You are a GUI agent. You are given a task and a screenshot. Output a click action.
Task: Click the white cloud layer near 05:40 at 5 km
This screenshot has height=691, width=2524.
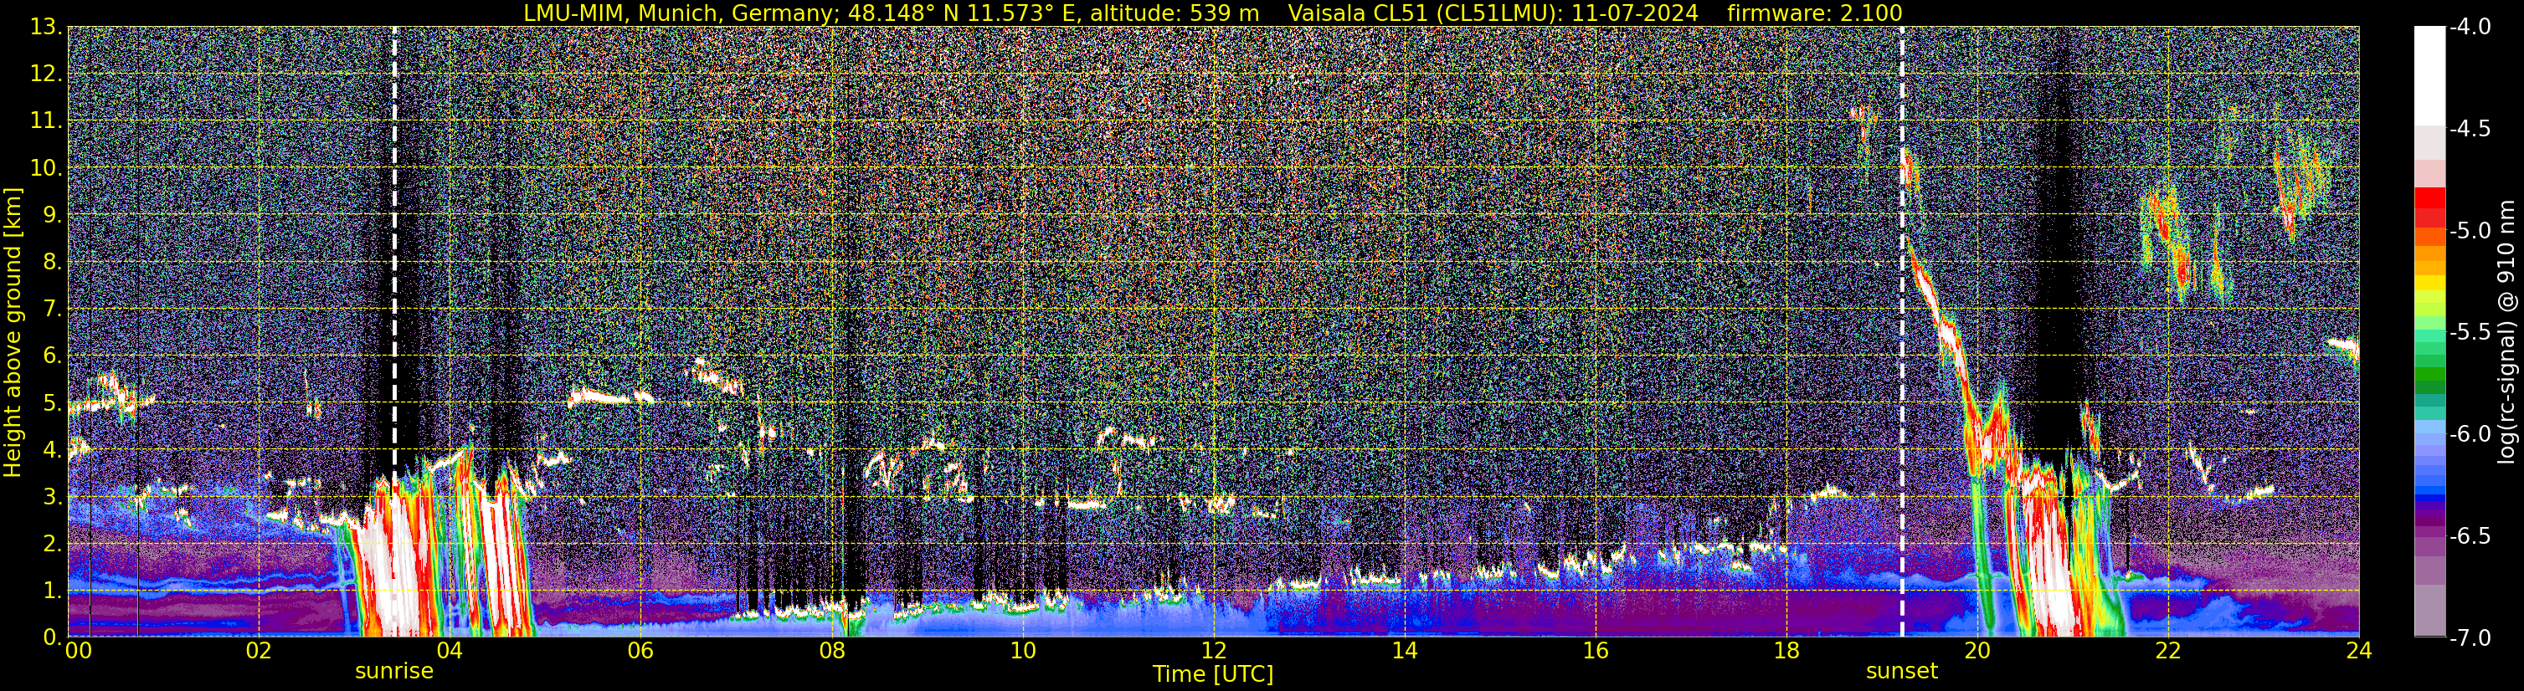609,397
